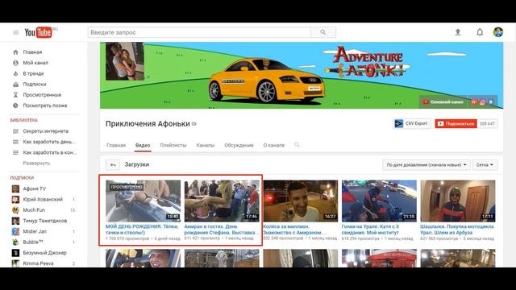The height and width of the screenshot is (290, 516).
Task: Open the Плейлисты tab
Action: click(x=173, y=145)
